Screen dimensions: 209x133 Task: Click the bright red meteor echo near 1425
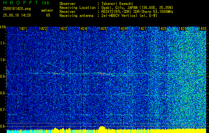tap(103, 73)
